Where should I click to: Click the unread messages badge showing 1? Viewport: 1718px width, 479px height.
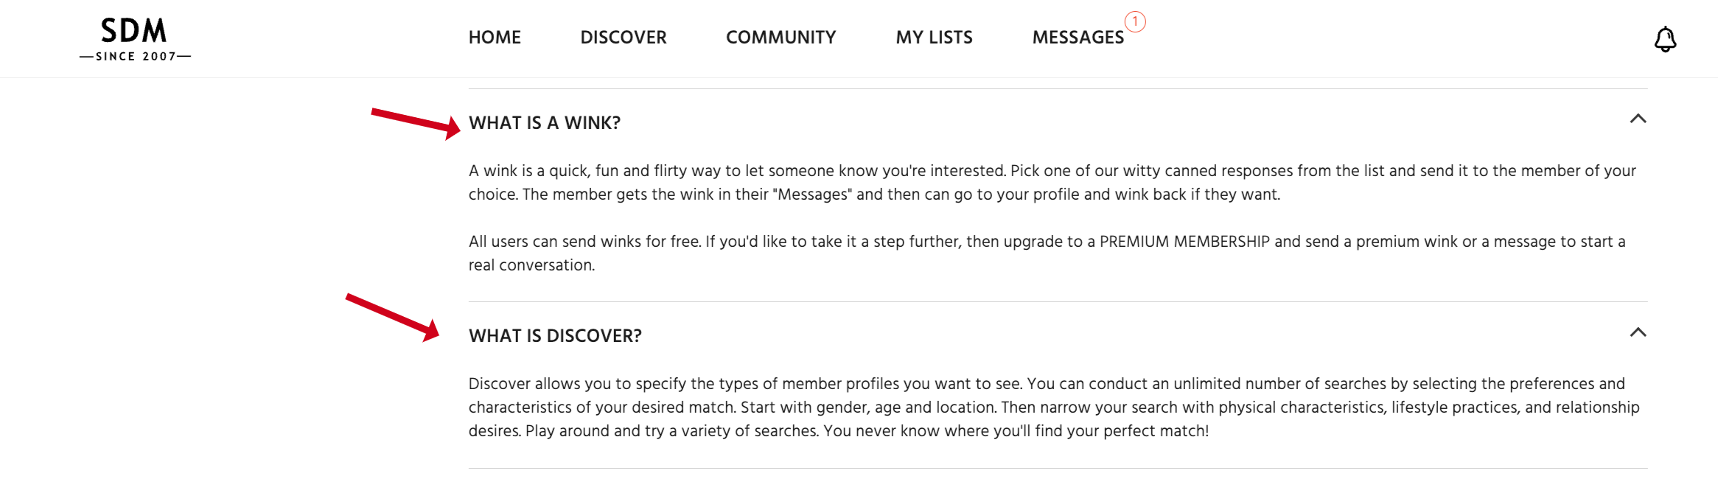pos(1135,22)
